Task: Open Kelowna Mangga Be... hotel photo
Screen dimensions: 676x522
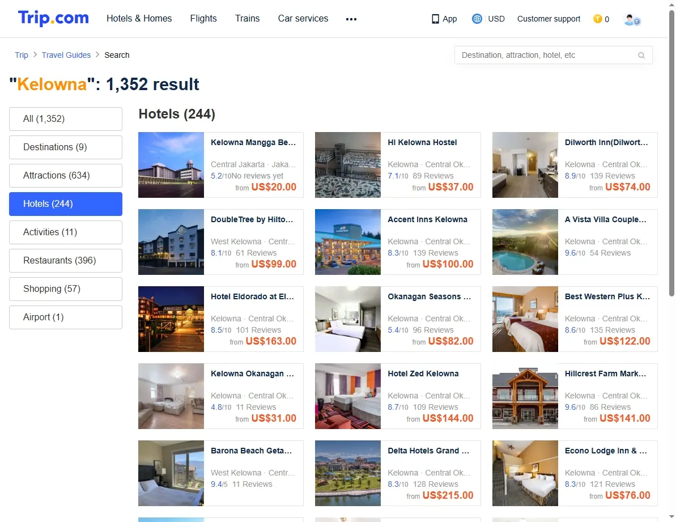Action: tap(171, 165)
